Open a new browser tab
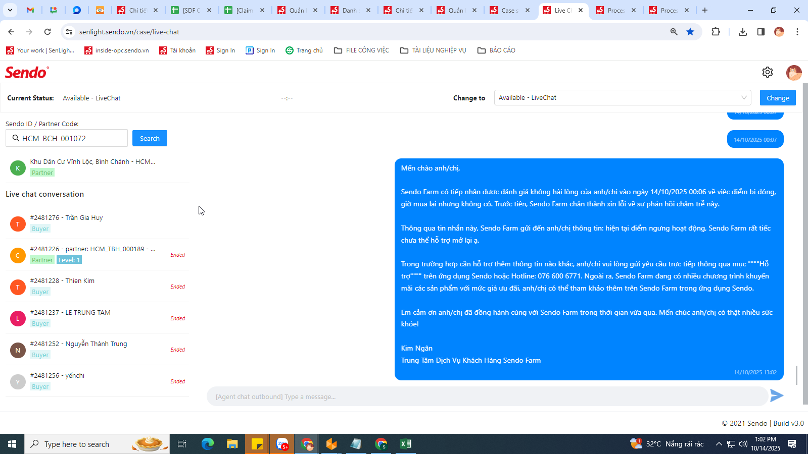This screenshot has height=454, width=808. coord(705,10)
